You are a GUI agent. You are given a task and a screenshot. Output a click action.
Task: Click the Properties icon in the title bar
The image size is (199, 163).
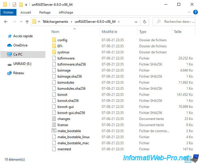[14, 5]
